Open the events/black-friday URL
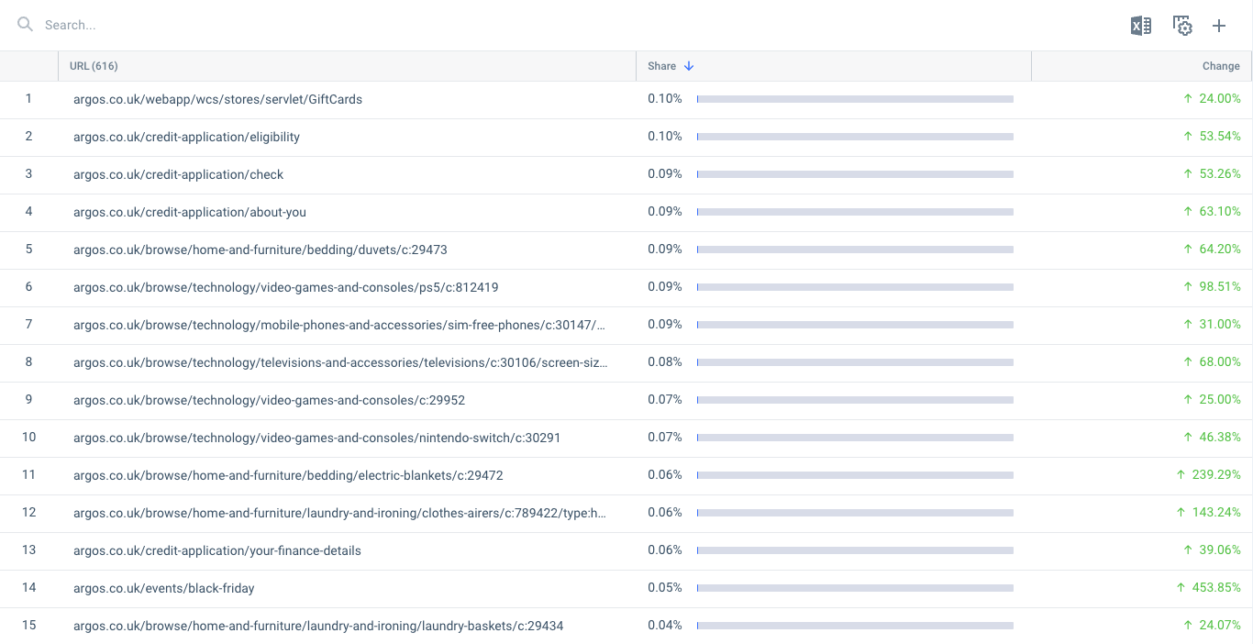The width and height of the screenshot is (1253, 644). (163, 588)
